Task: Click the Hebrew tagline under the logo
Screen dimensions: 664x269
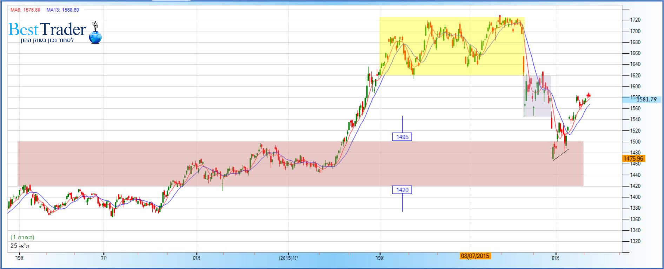Action: (47, 40)
